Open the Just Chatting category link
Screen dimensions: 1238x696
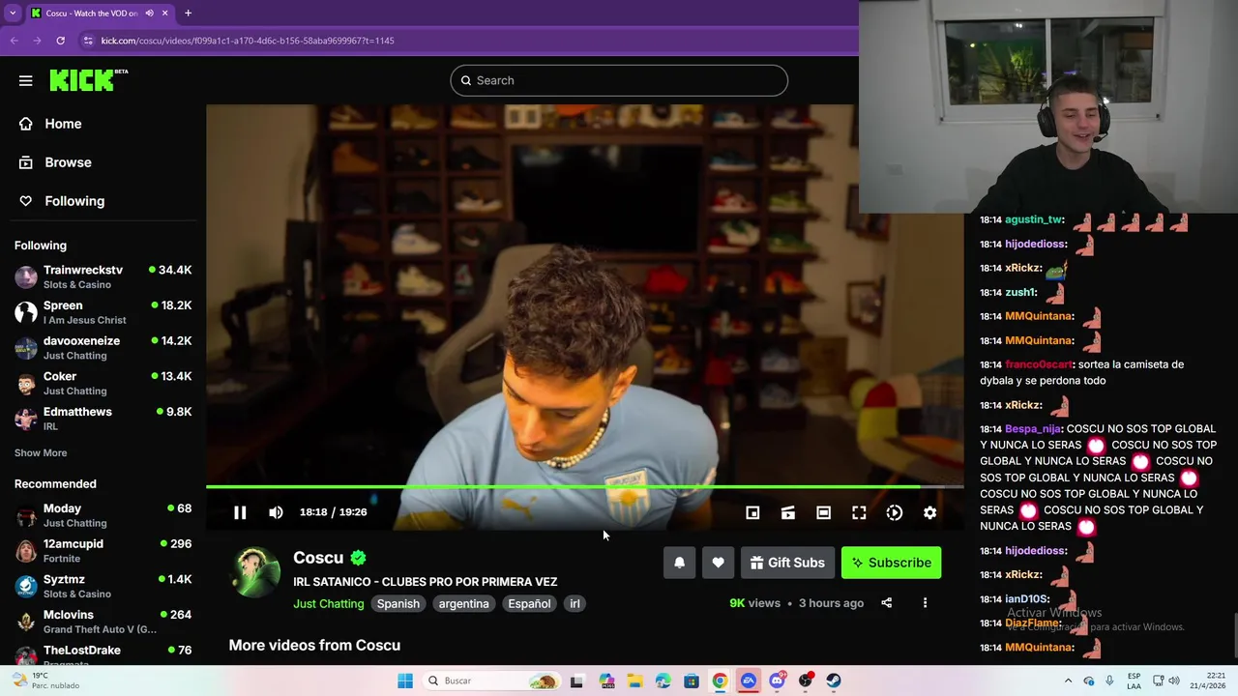(x=329, y=603)
